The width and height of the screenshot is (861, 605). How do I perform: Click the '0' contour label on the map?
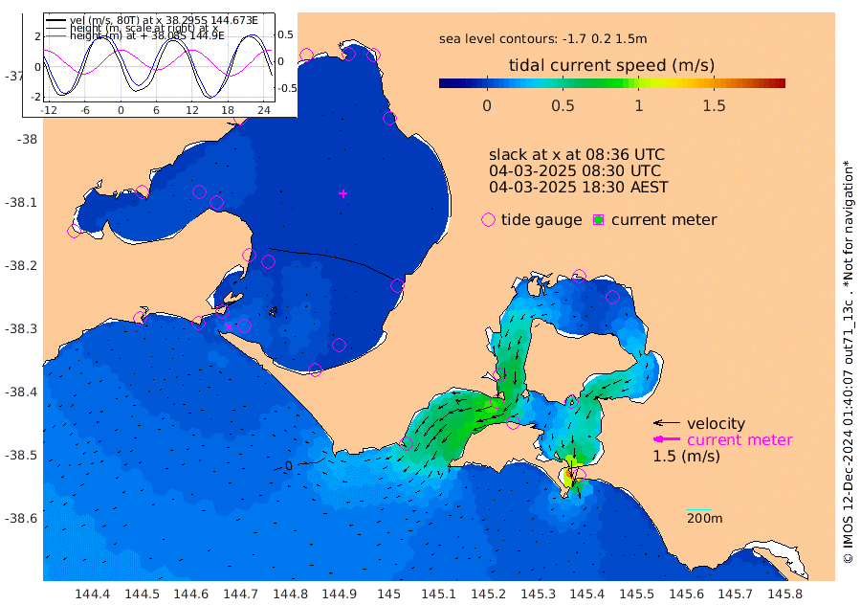[289, 466]
